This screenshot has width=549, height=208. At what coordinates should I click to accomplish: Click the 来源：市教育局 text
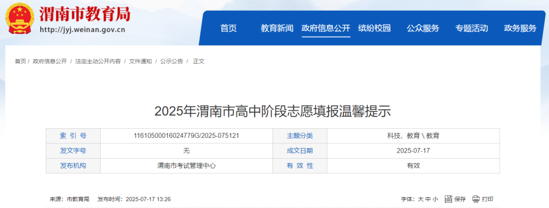[69, 199]
